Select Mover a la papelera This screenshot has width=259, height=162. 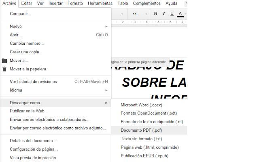pos(56,69)
